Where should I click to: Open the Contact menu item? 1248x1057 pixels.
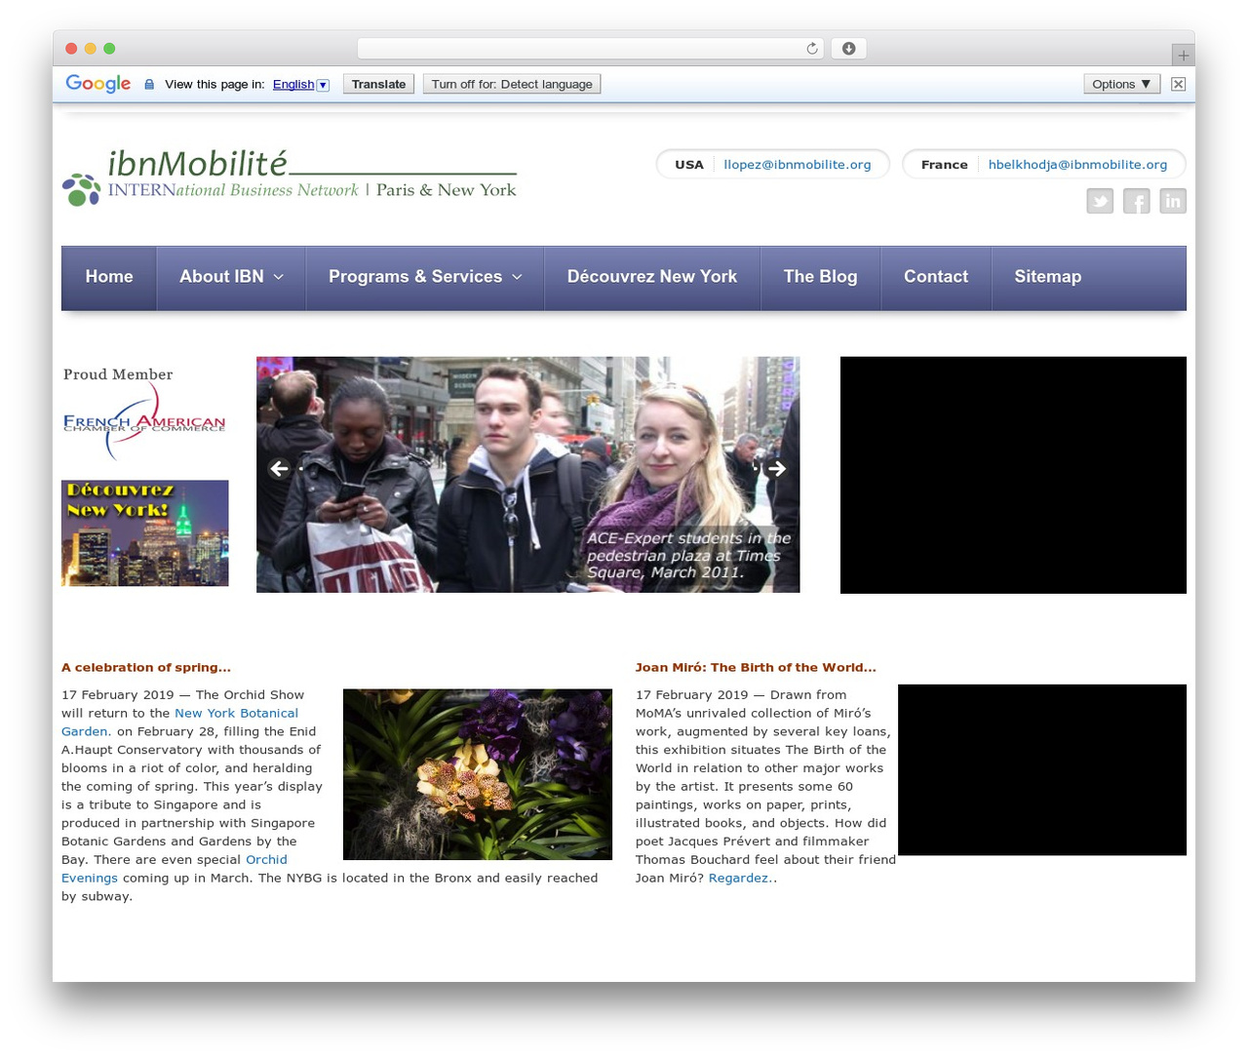(936, 277)
